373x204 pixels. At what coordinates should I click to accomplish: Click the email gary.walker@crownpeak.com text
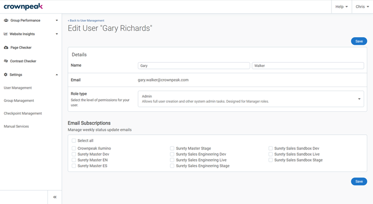163,80
